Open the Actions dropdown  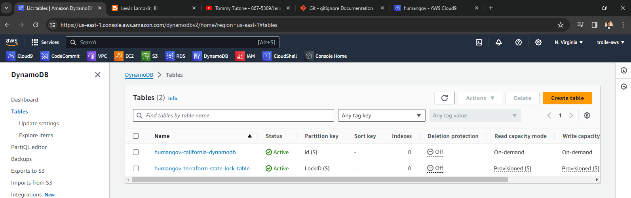tap(480, 98)
